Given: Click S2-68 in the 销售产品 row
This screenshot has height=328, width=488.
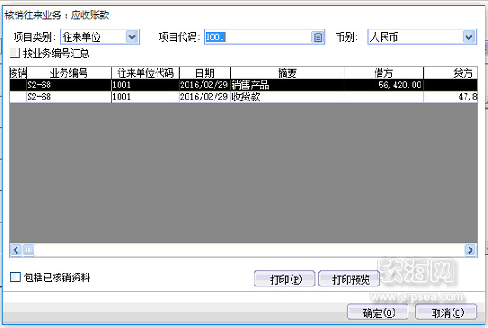Looking at the screenshot, I should pyautogui.click(x=69, y=85).
